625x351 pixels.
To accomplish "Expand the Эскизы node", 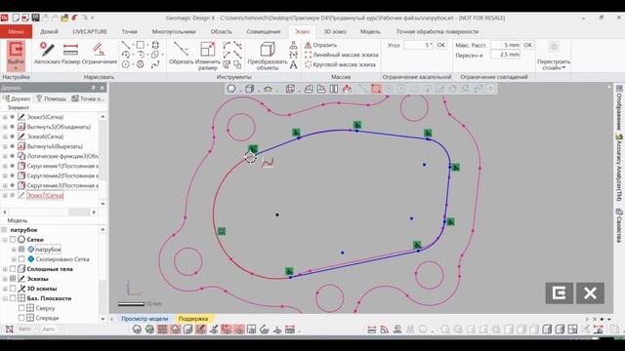I will point(5,279).
